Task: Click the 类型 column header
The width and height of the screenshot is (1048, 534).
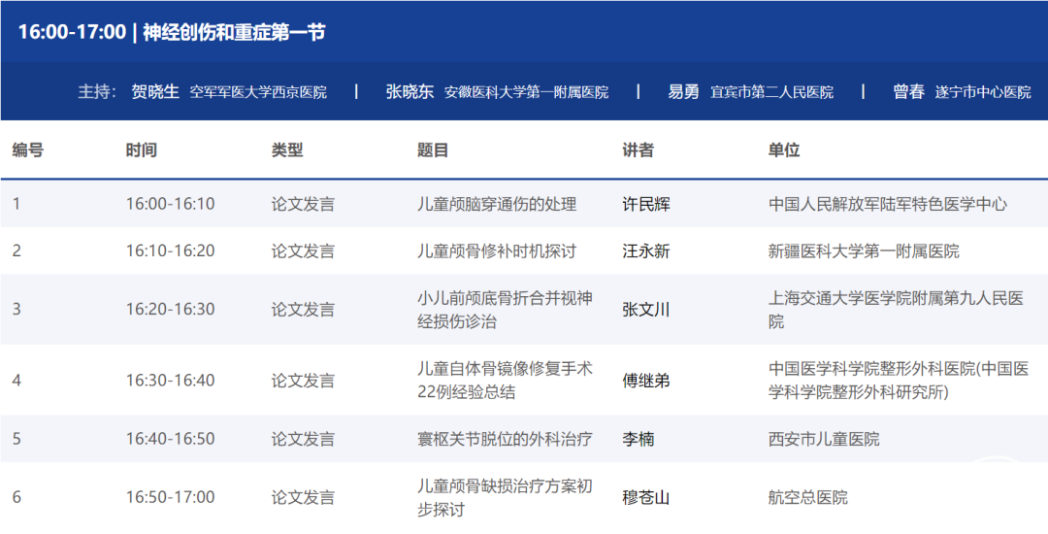Action: 287,150
